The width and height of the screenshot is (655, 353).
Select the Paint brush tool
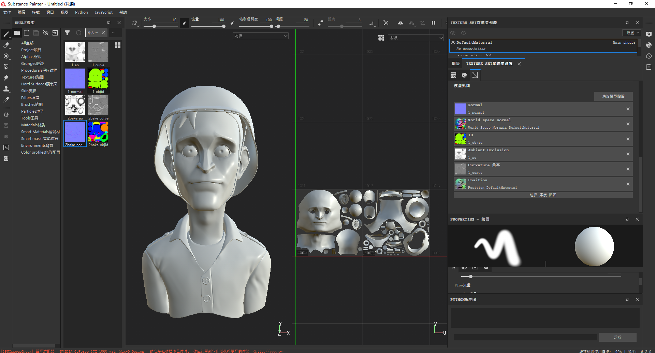[x=6, y=34]
